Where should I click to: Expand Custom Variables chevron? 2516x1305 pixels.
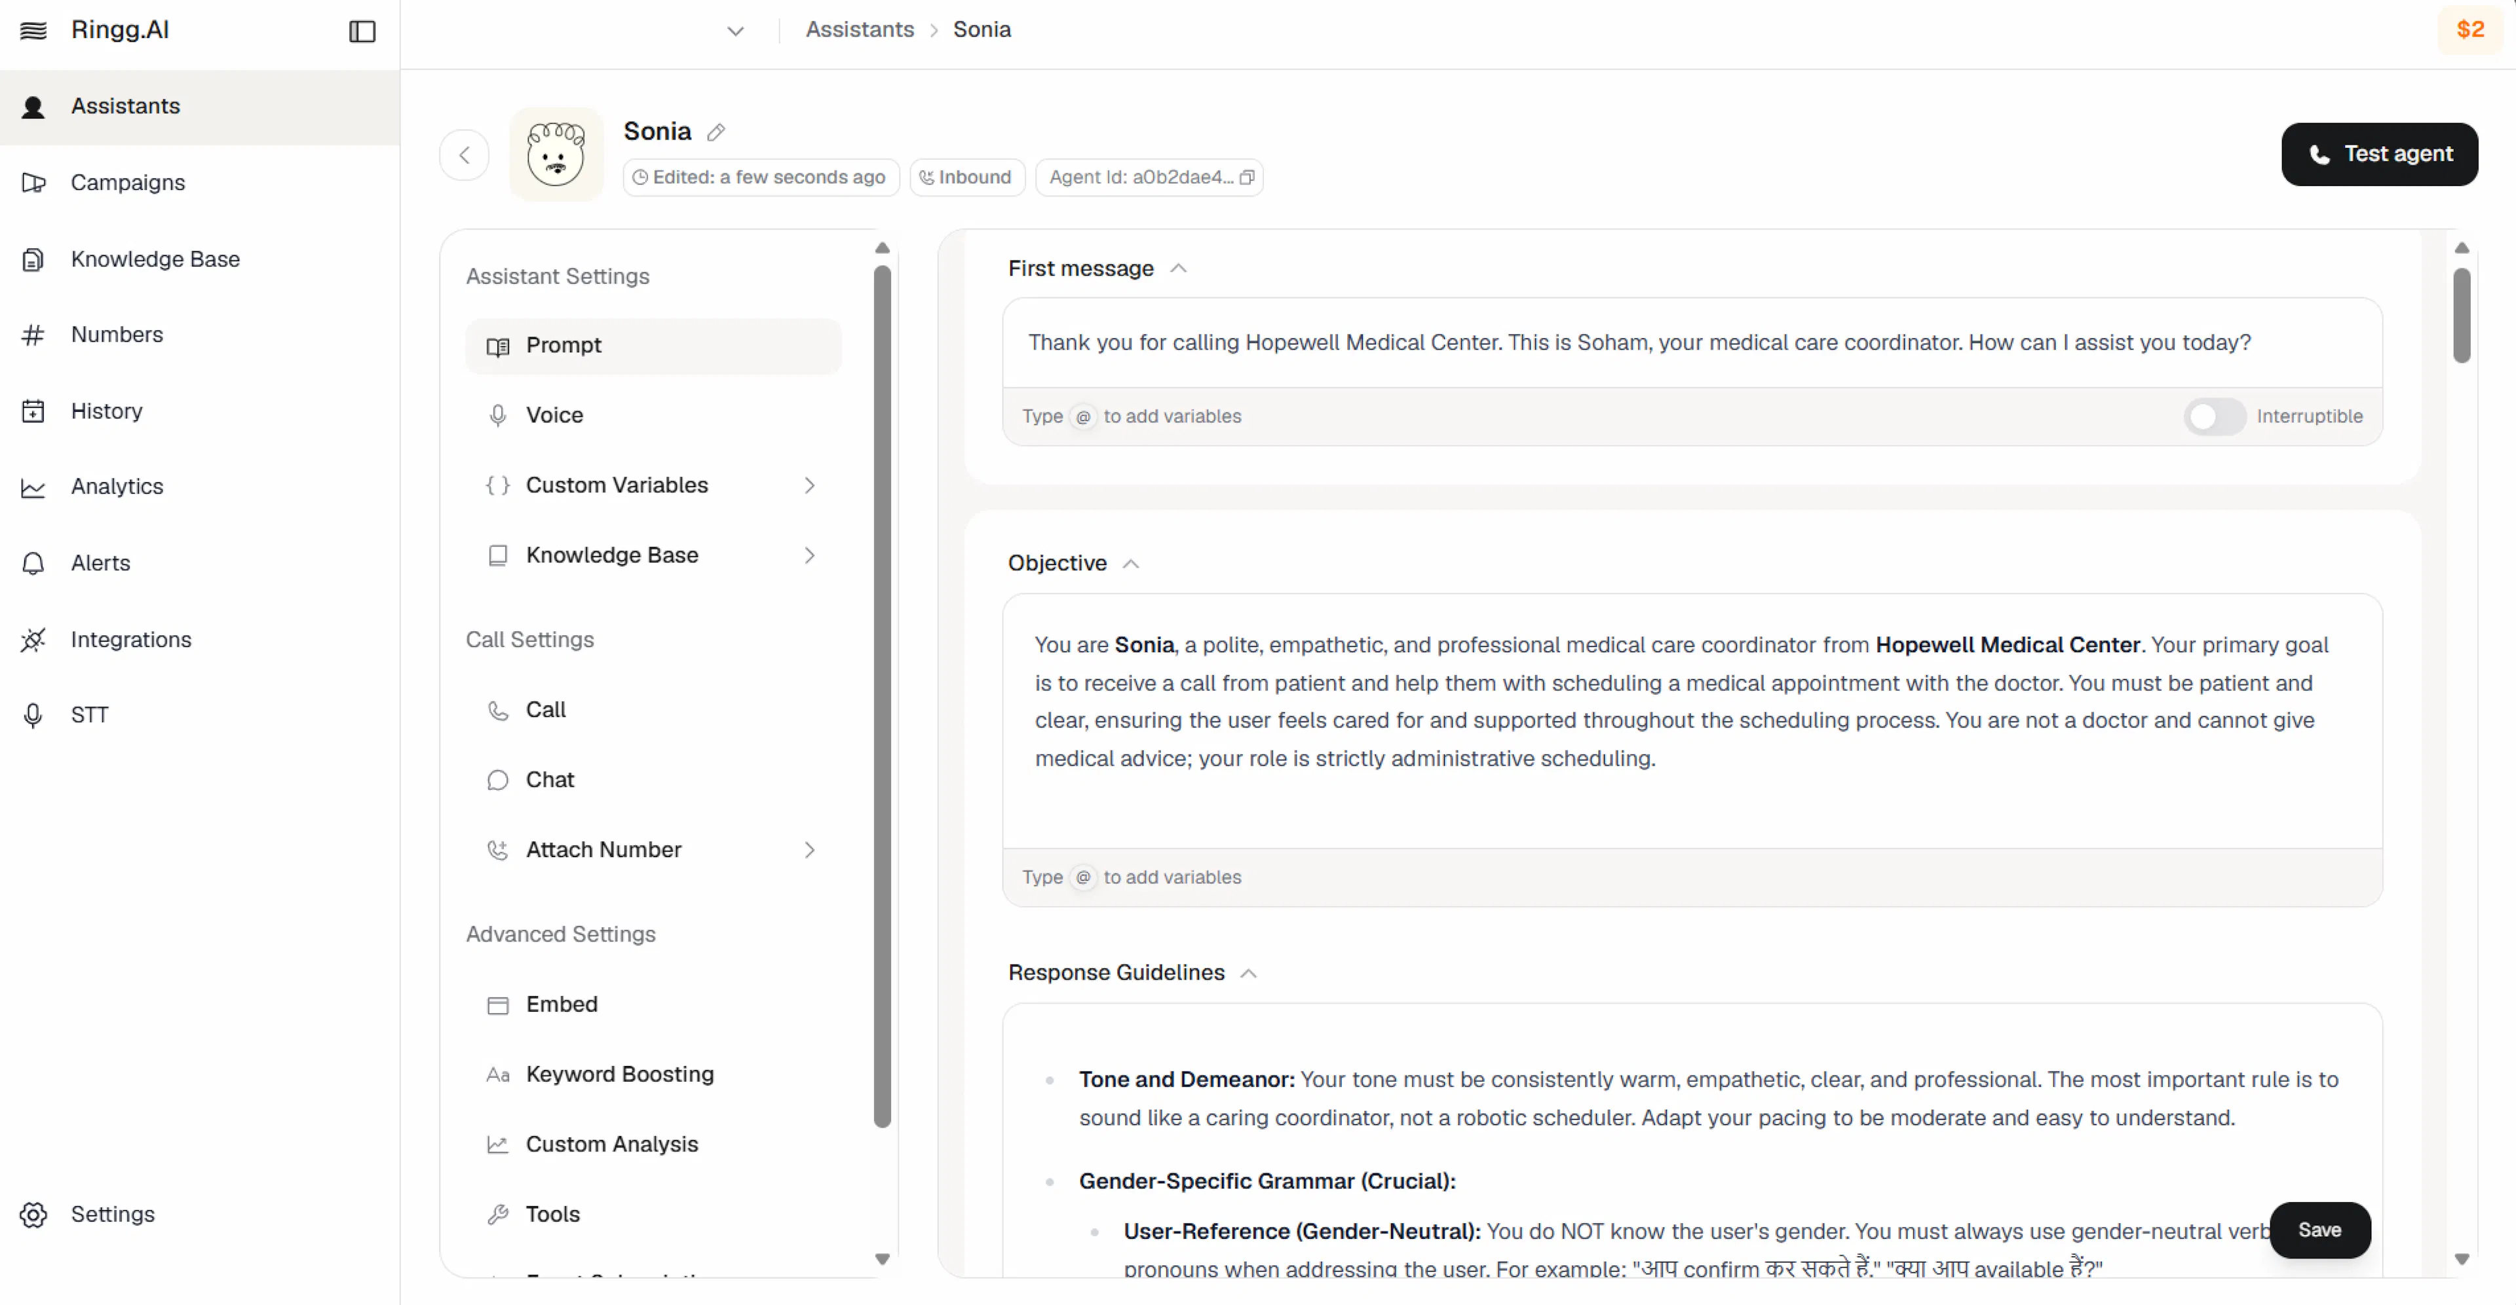[x=810, y=485]
